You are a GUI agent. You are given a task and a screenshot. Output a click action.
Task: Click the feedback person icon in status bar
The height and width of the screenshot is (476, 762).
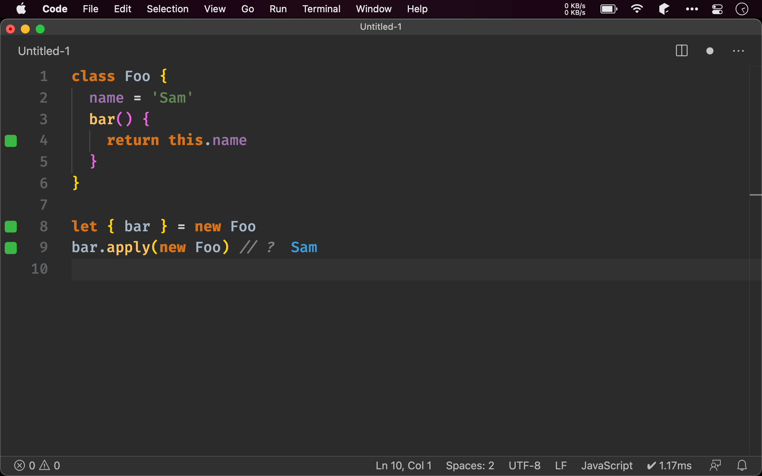715,465
